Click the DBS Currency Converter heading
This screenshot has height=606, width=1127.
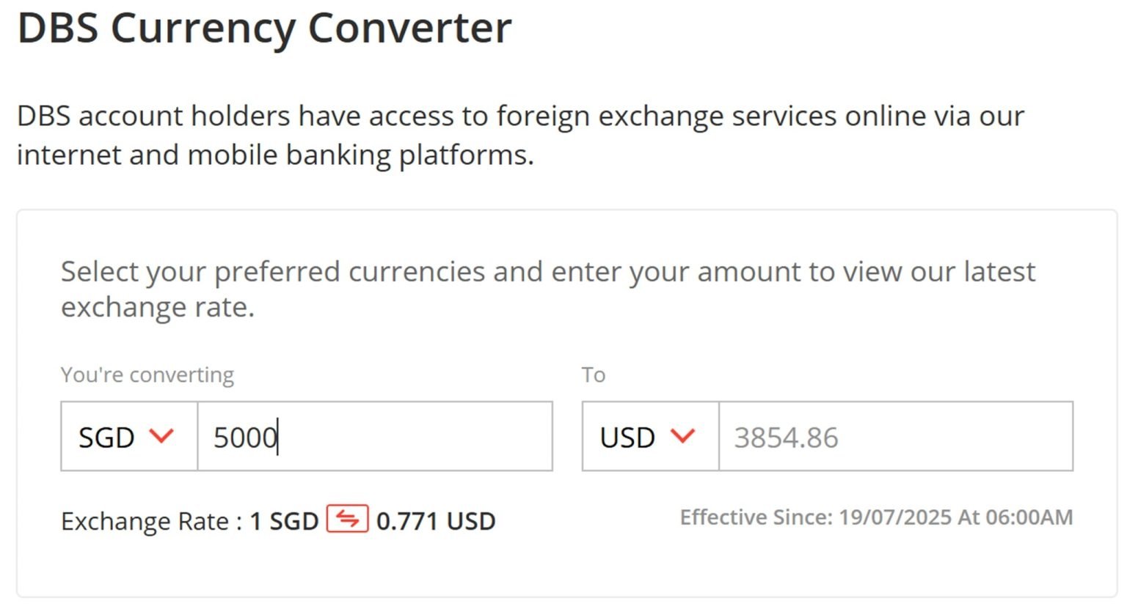point(264,29)
